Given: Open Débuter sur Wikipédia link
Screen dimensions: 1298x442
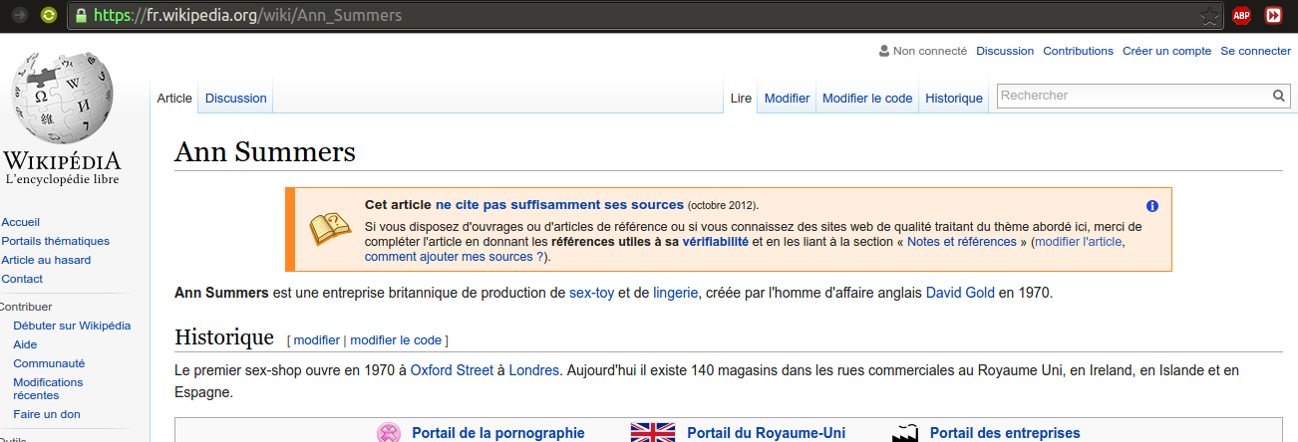Looking at the screenshot, I should tap(72, 326).
